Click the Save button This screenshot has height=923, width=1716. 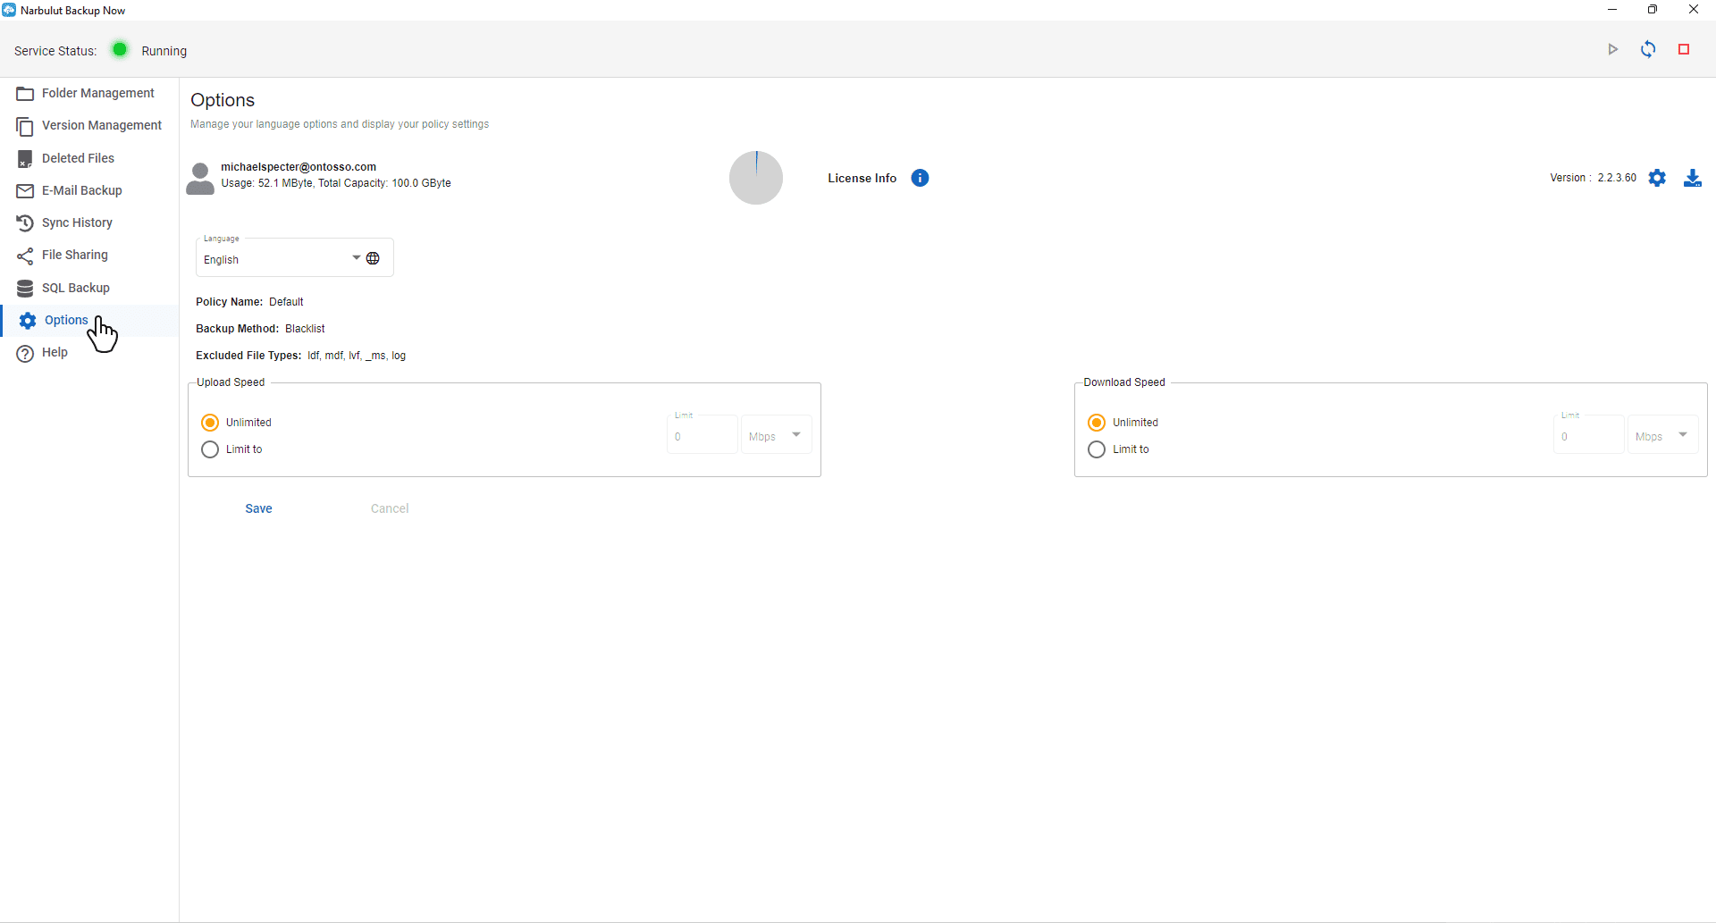click(259, 508)
